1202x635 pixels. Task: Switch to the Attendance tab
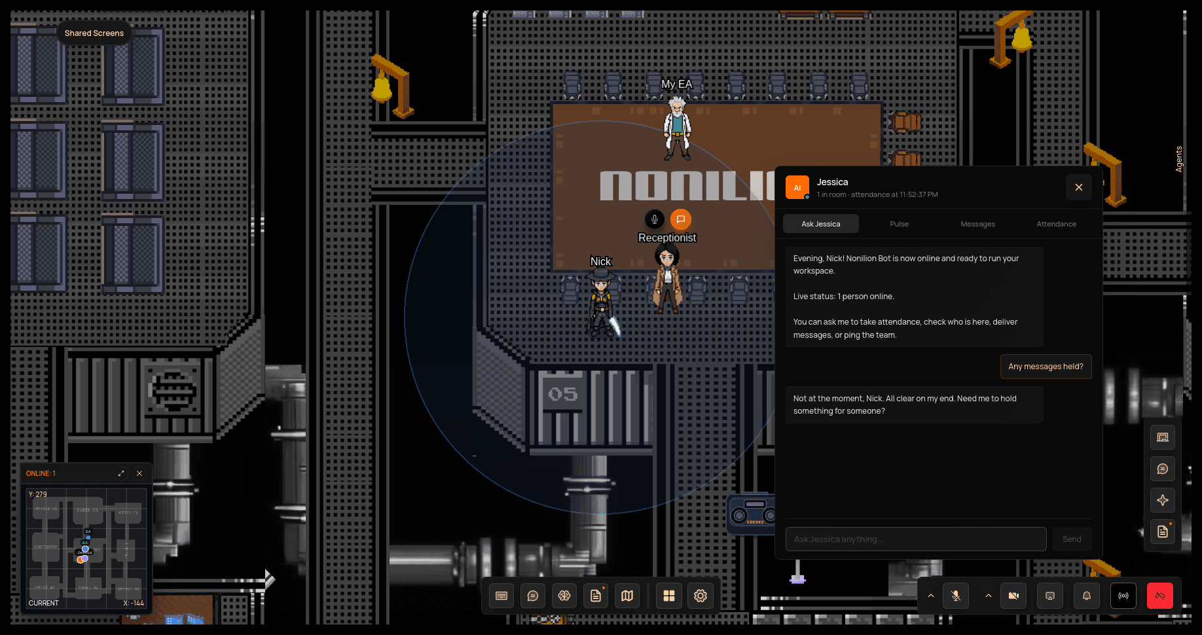pyautogui.click(x=1057, y=224)
